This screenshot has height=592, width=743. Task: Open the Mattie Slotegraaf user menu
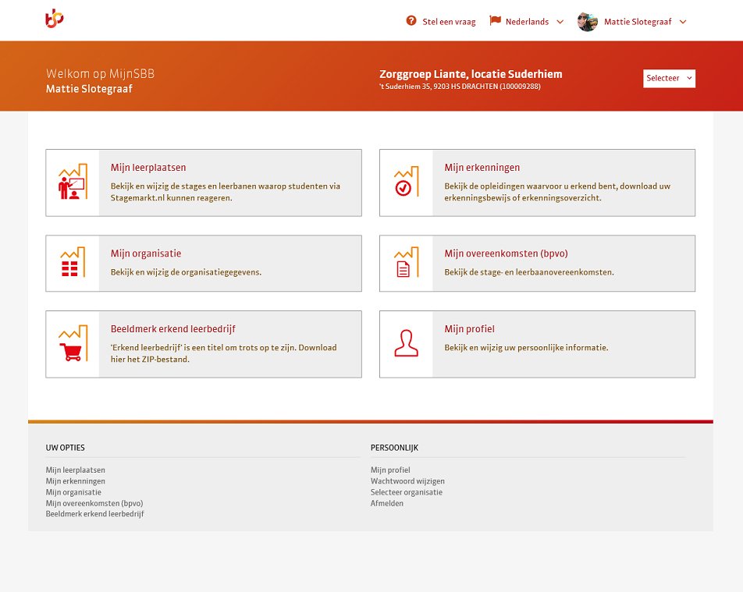[632, 22]
